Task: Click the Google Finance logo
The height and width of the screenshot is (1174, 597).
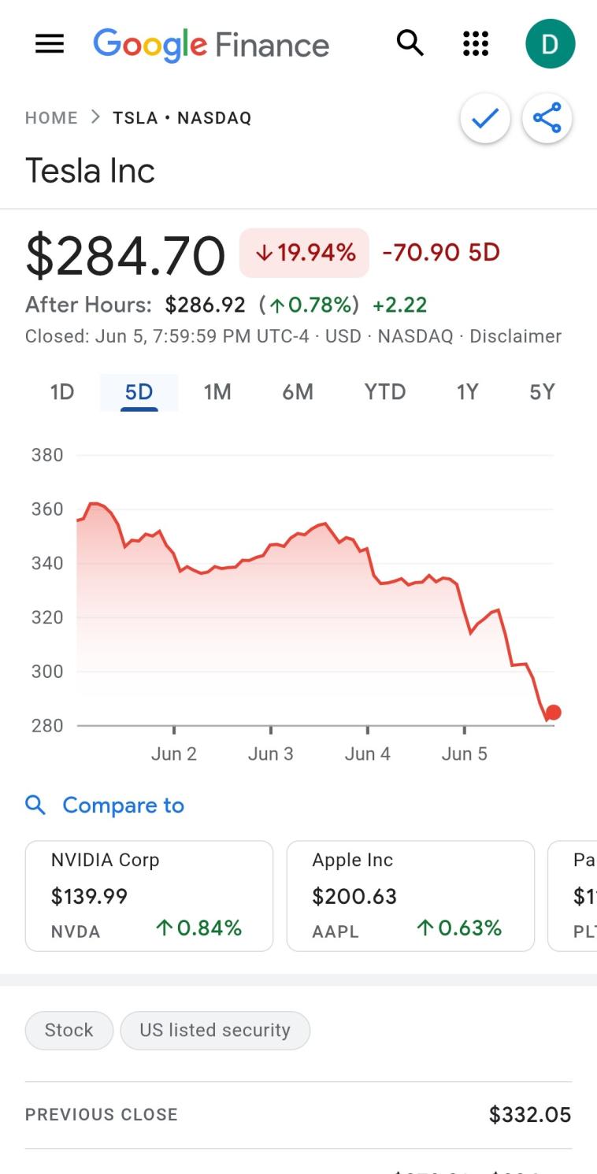Action: (211, 44)
